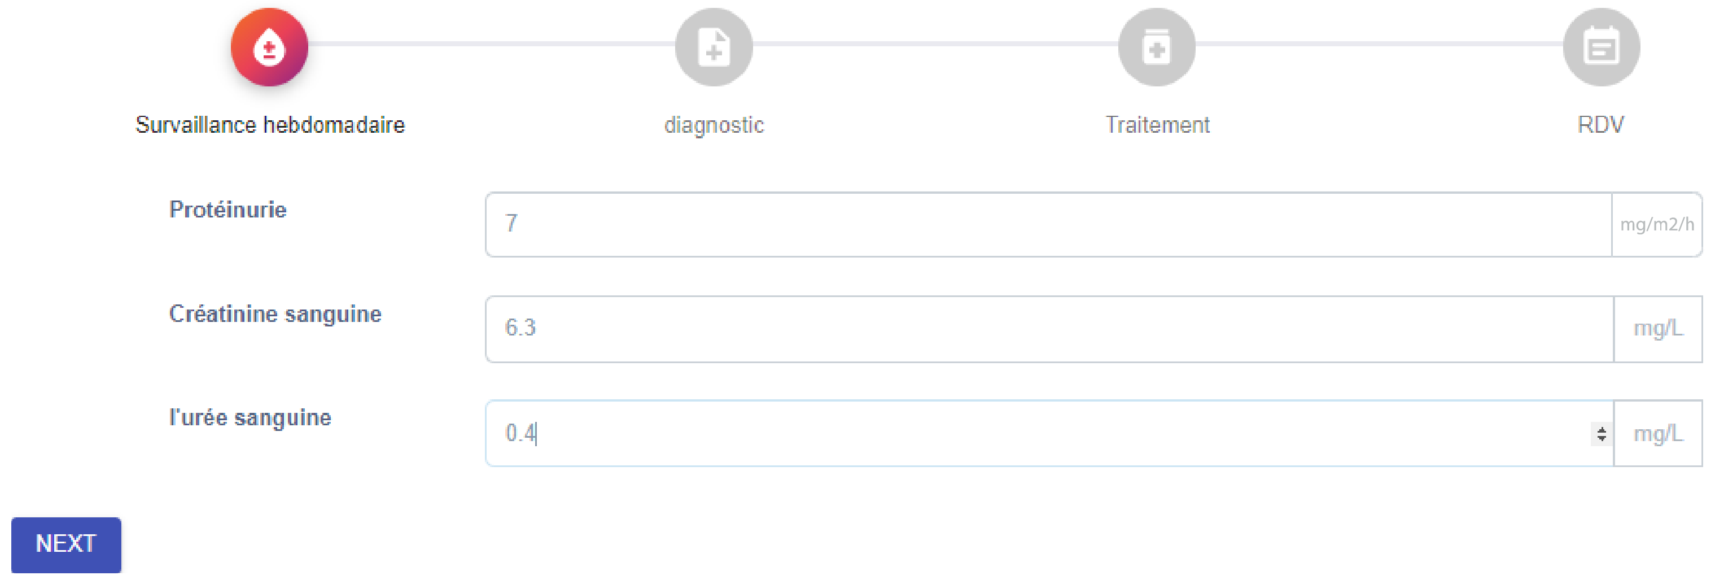The height and width of the screenshot is (584, 1715).
Task: Click the mg/m2/h unit addon
Action: point(1656,224)
